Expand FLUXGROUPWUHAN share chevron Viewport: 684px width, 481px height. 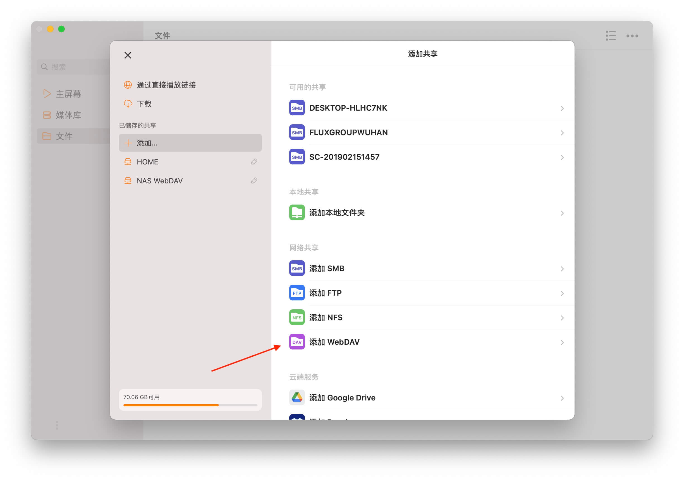562,133
